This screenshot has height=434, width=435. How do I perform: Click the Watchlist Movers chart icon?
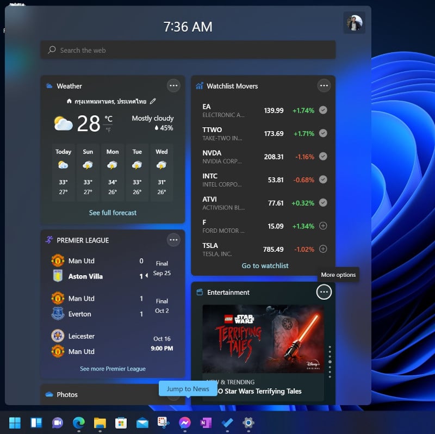(x=200, y=86)
